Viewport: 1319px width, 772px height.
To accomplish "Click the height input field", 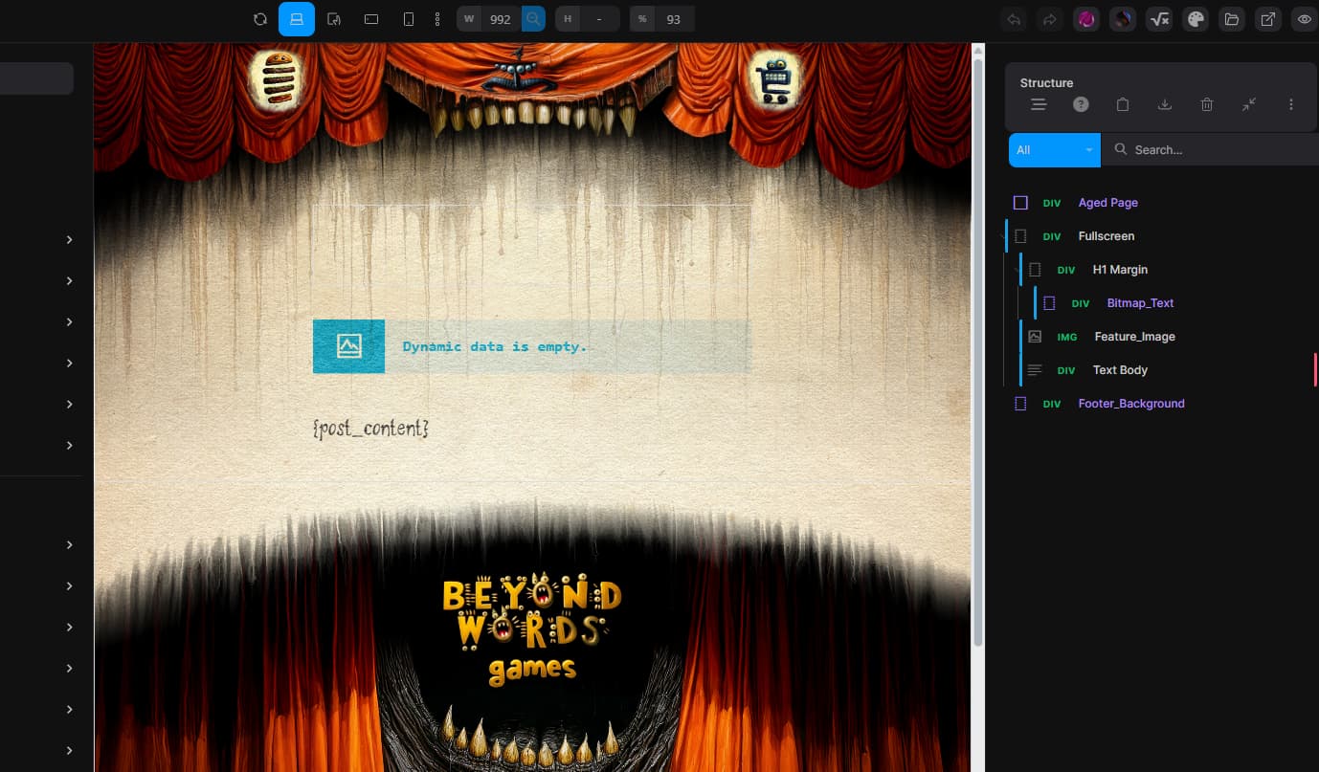I will [599, 19].
